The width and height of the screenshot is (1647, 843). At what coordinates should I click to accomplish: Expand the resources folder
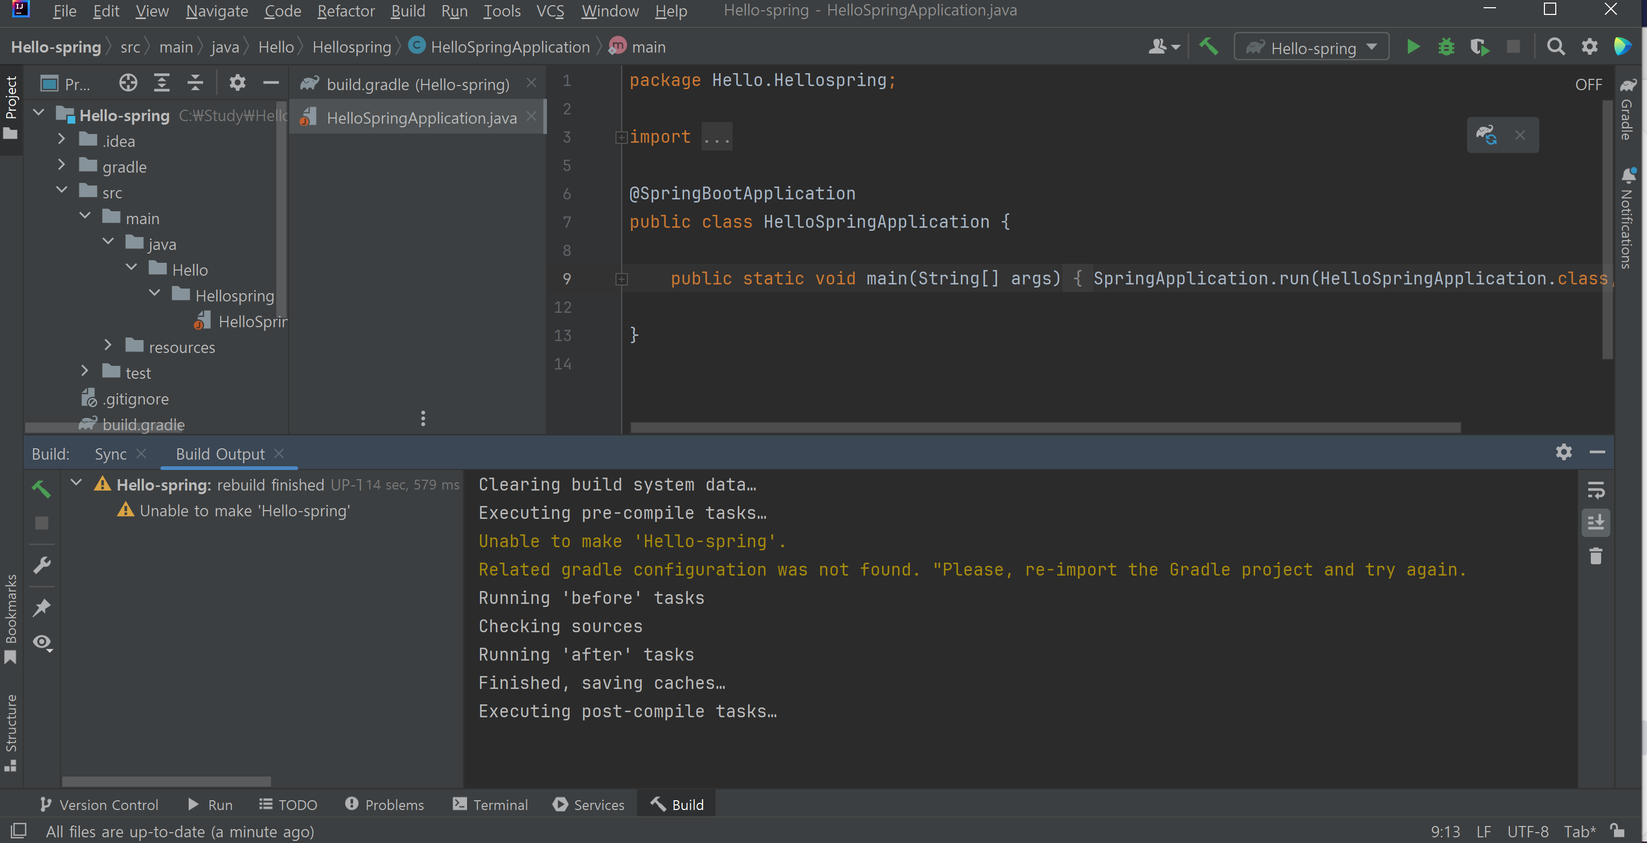107,345
